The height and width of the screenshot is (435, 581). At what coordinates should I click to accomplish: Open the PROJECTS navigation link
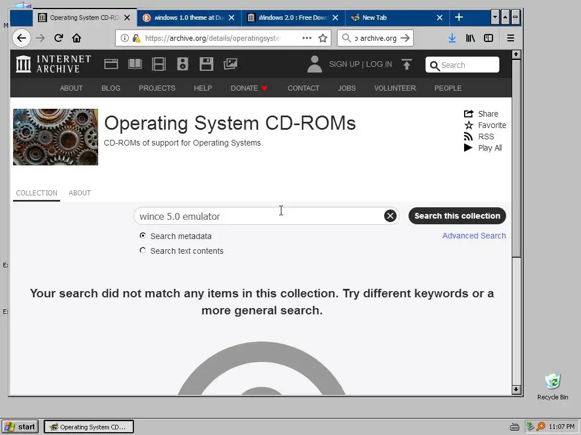pyautogui.click(x=157, y=88)
